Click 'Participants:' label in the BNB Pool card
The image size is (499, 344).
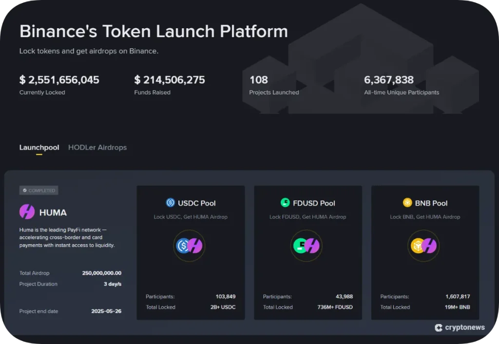(395, 296)
